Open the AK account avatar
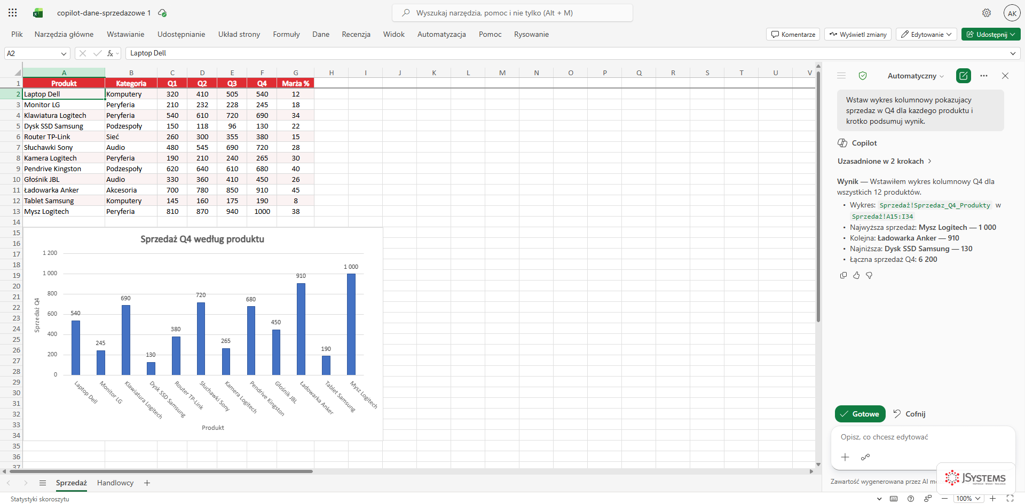1025x504 pixels. pyautogui.click(x=1012, y=13)
